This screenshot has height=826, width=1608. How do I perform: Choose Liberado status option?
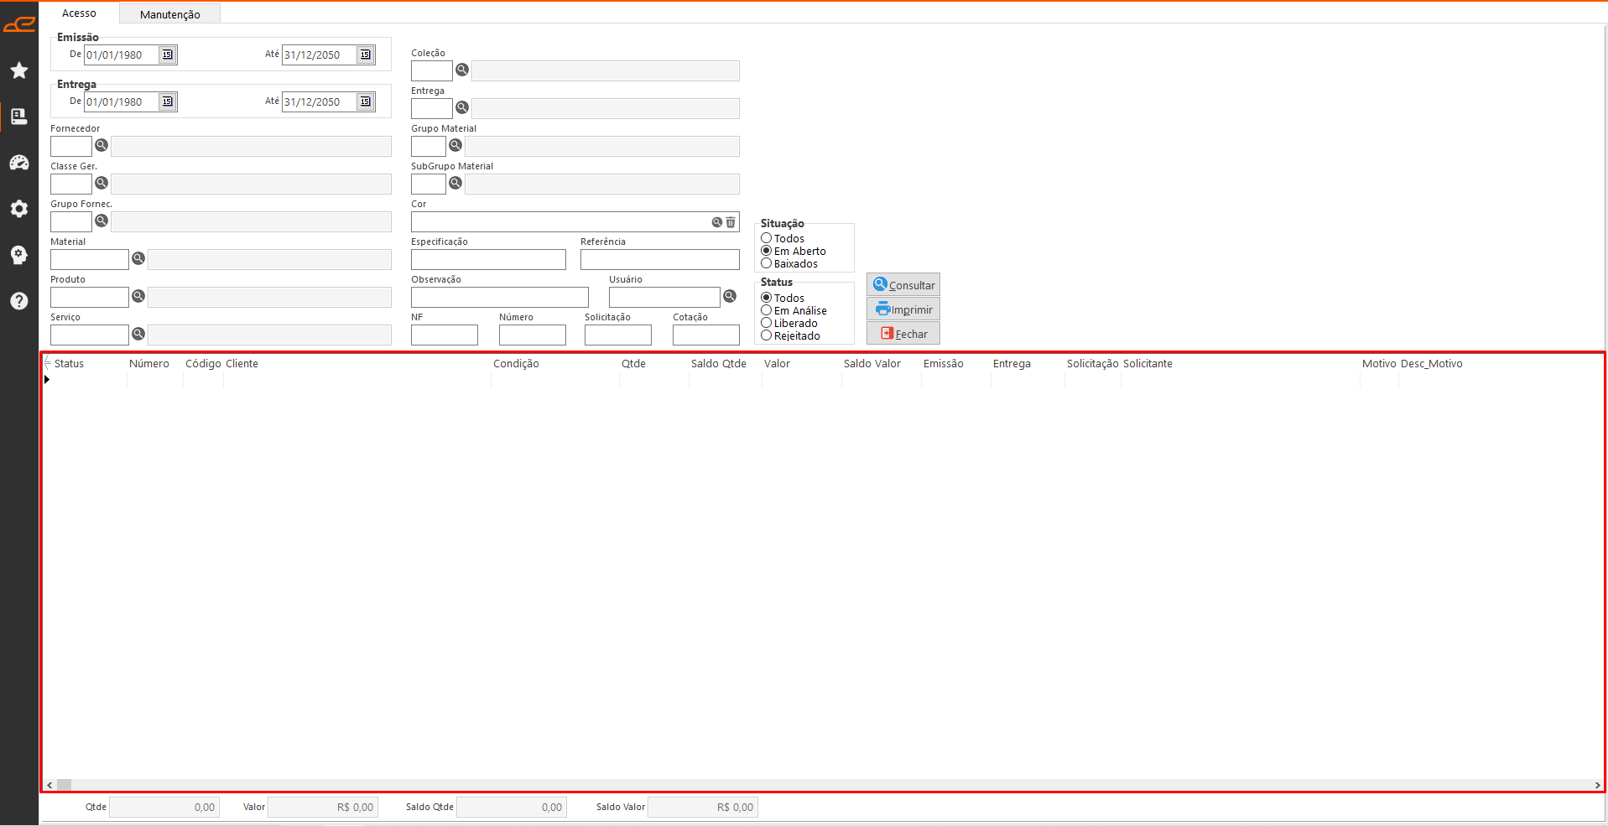[767, 323]
